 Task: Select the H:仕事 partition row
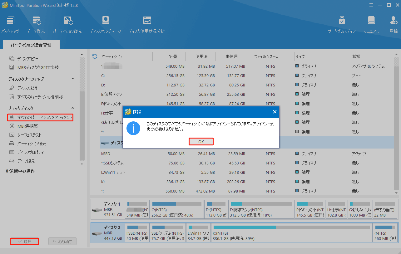(x=247, y=113)
